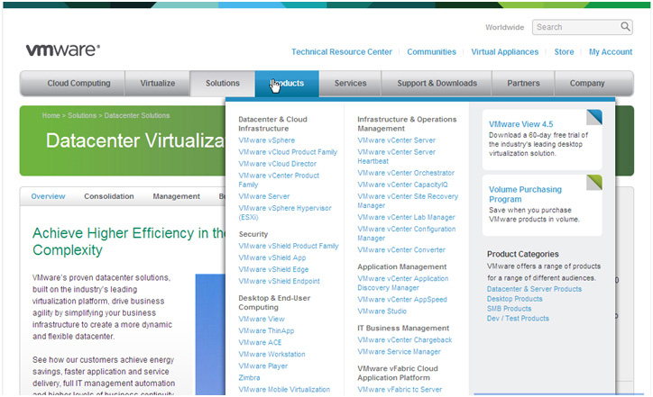
Task: Go to VMware vCenter Server link
Action: [396, 140]
